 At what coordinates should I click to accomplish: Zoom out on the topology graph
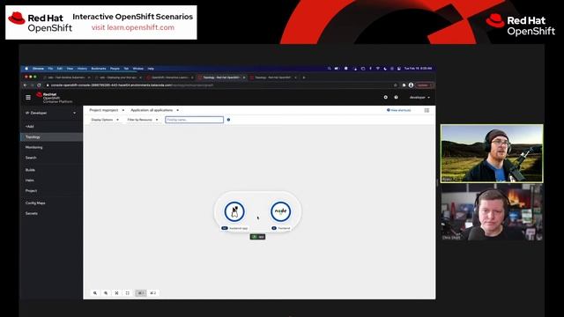[x=106, y=293]
